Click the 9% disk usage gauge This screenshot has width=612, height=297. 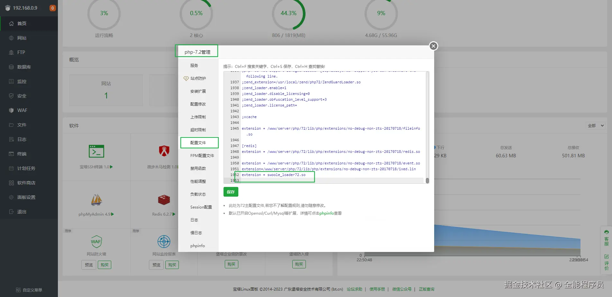tap(381, 14)
